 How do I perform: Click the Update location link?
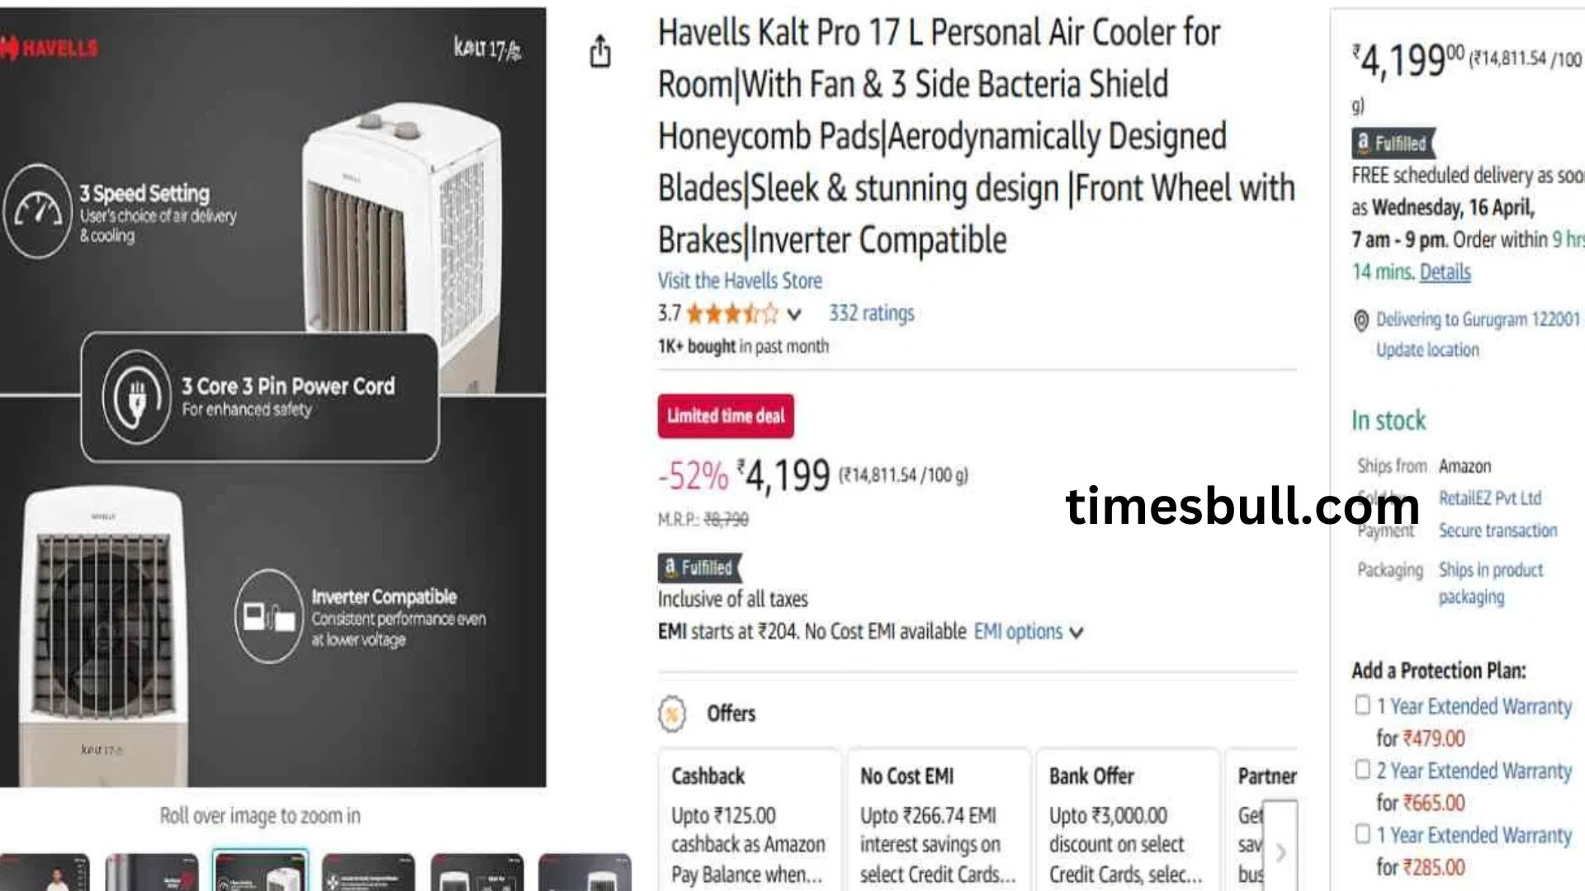pyautogui.click(x=1427, y=350)
